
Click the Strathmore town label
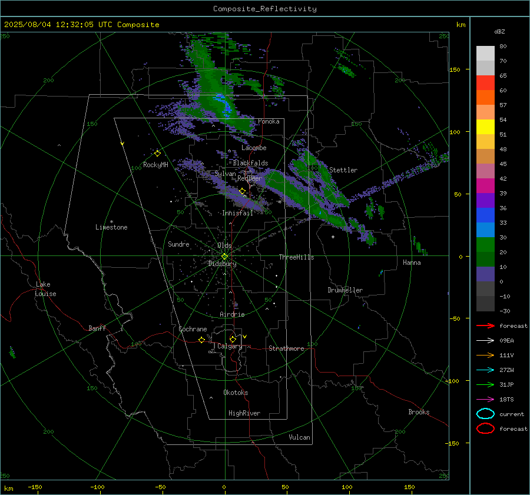286,348
